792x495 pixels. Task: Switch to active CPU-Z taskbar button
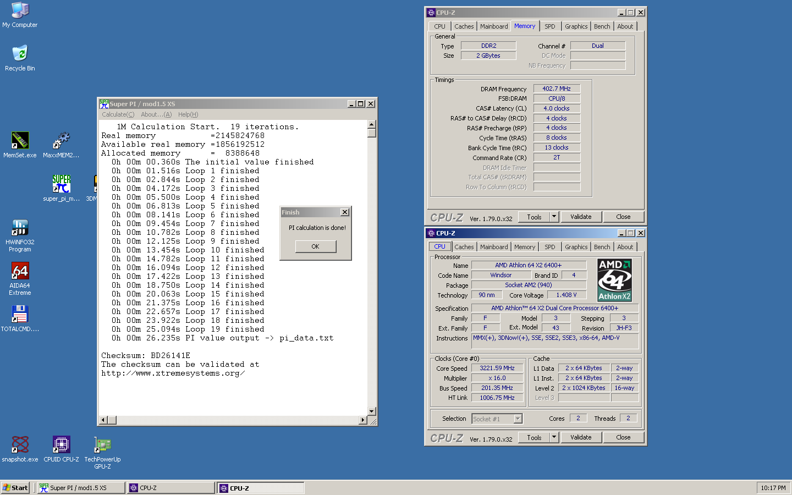pyautogui.click(x=261, y=488)
